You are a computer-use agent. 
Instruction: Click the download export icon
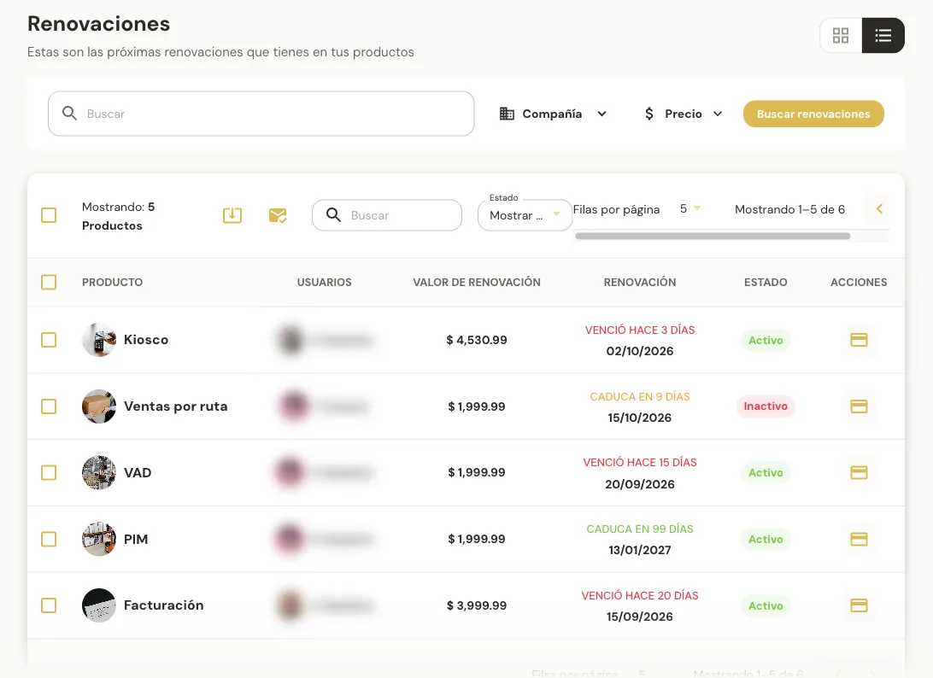click(x=232, y=215)
